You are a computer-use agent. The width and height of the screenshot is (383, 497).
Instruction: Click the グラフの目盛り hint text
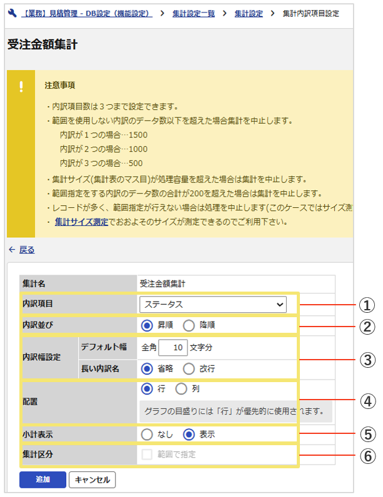point(234,411)
